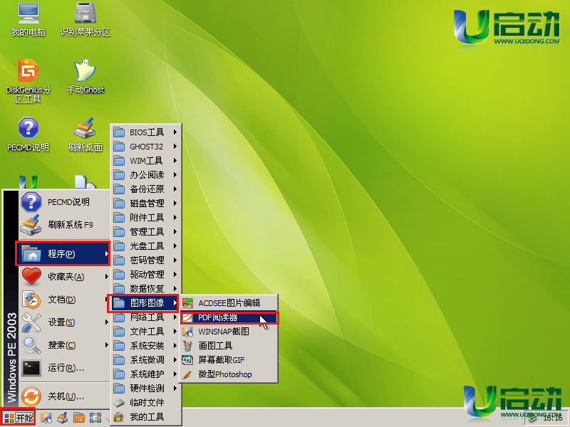Start WINSNAP截图 tool
Viewport: 570px width, 427px height.
229,332
